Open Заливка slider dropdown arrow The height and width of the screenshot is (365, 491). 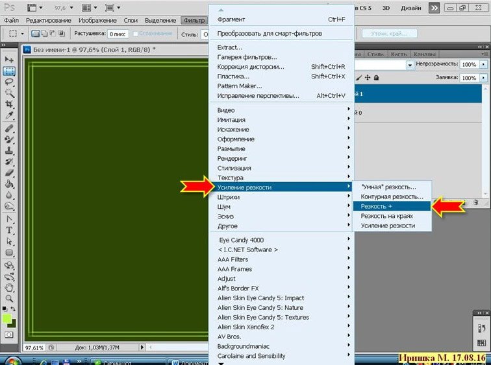[483, 77]
